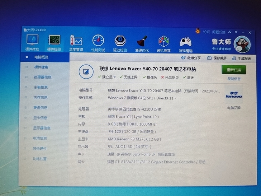Image resolution: width=261 pixels, height=196 pixels.
Task: Click GPU value AMD Radeon R9 M275X
Action: [x=134, y=139]
